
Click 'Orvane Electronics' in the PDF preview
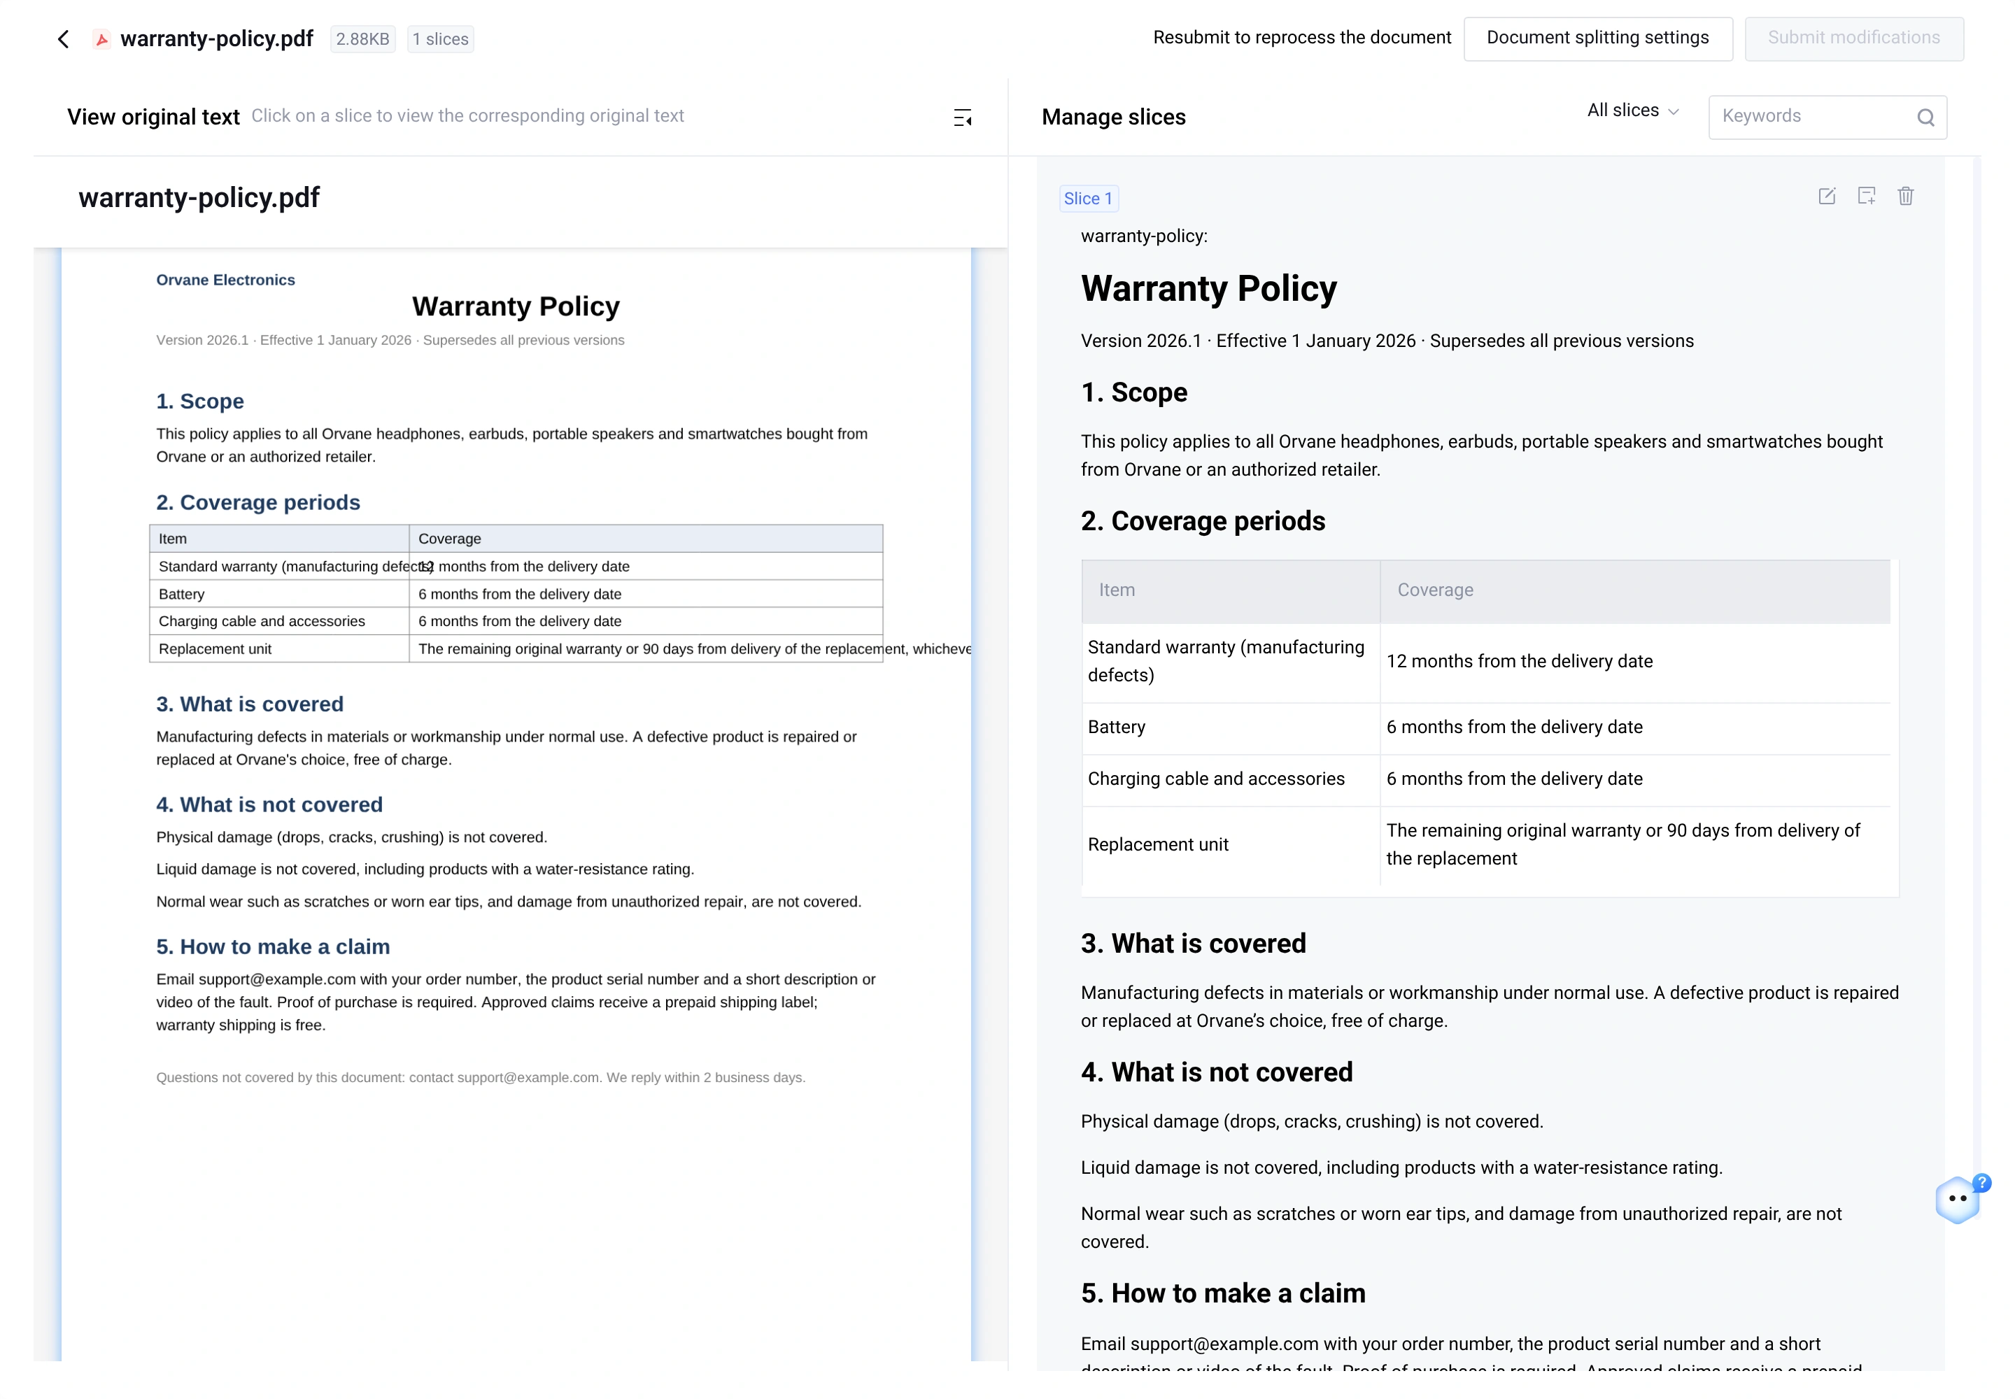[x=225, y=280]
